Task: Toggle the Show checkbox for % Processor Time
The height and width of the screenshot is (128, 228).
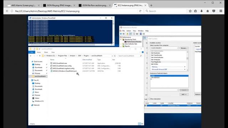Action: click(146, 106)
